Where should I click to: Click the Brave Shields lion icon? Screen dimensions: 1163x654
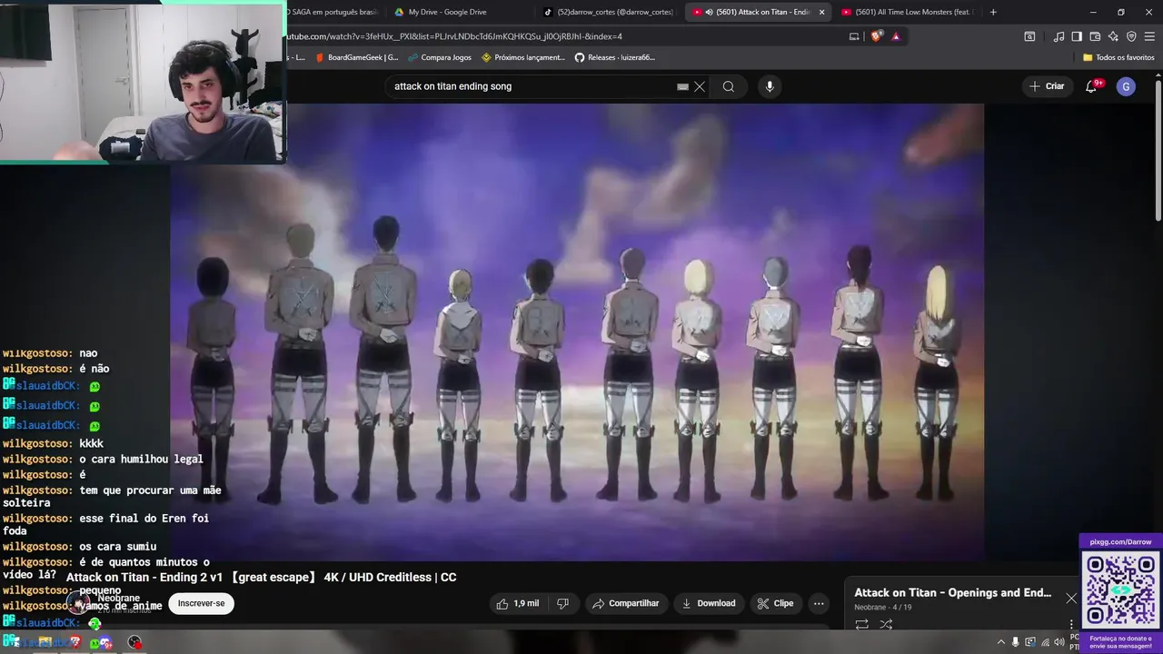[876, 36]
